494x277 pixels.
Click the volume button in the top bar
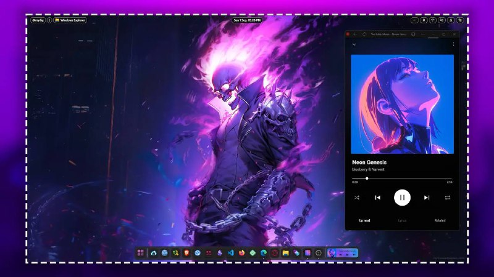(442, 20)
